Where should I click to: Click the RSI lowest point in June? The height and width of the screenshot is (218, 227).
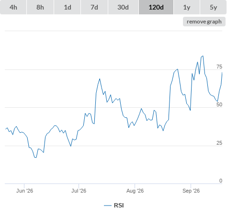(x=35, y=158)
